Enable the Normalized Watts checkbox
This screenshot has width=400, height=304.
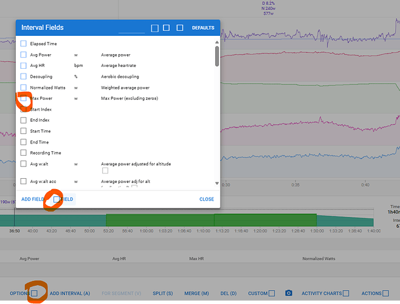(x=24, y=88)
